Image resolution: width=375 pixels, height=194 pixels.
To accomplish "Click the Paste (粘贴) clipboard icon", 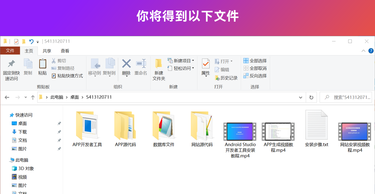I will 42,64.
